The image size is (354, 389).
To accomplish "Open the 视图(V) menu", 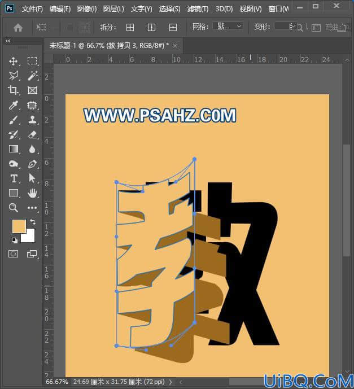I will click(x=251, y=9).
